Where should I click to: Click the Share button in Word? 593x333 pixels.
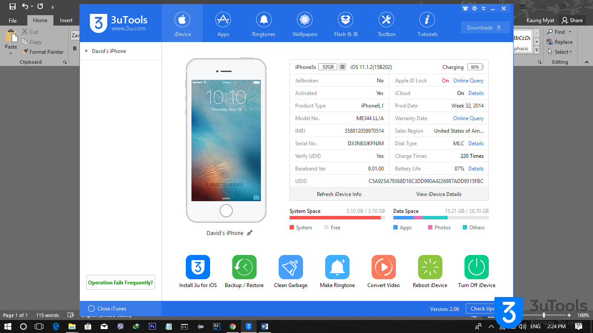[572, 20]
